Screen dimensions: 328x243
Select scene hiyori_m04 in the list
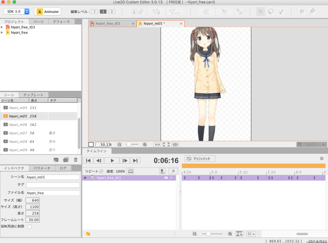[x=39, y=108]
